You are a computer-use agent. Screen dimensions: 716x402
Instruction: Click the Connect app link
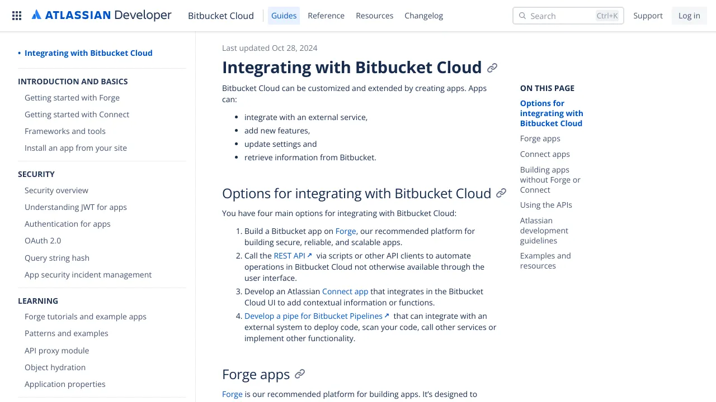(345, 291)
